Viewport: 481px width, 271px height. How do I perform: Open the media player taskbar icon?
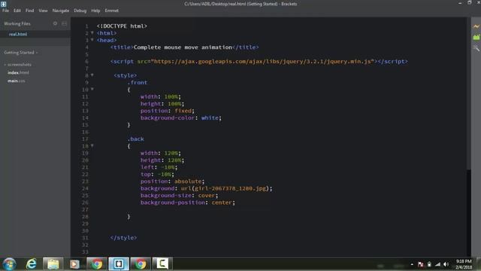[74, 264]
